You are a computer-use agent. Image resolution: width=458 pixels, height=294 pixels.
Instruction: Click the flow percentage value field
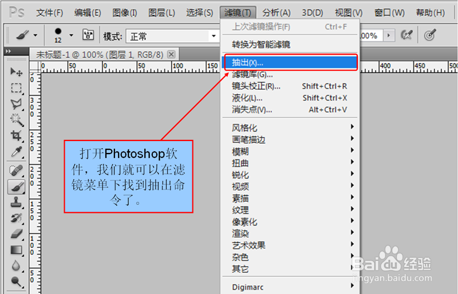point(370,35)
